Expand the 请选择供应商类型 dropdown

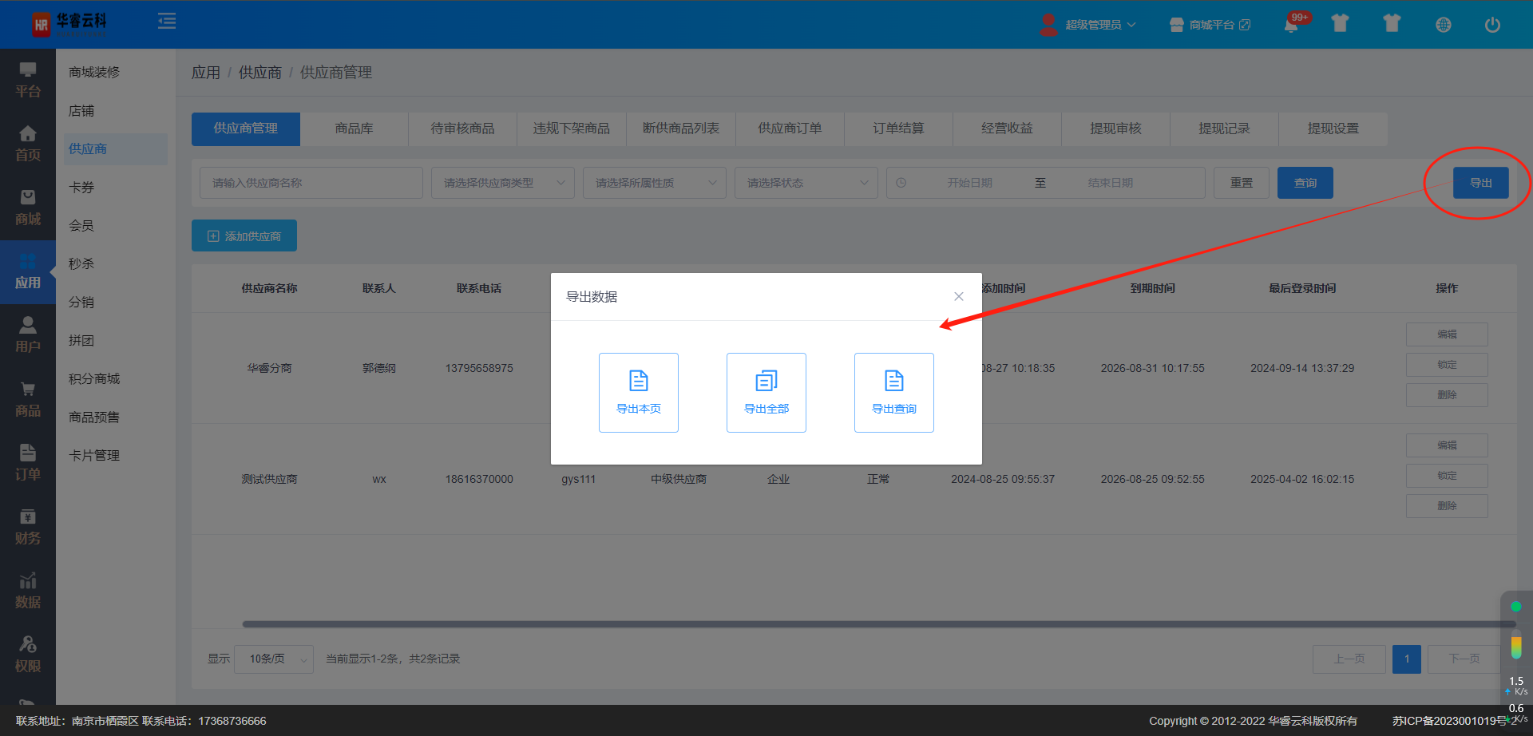[x=502, y=183]
